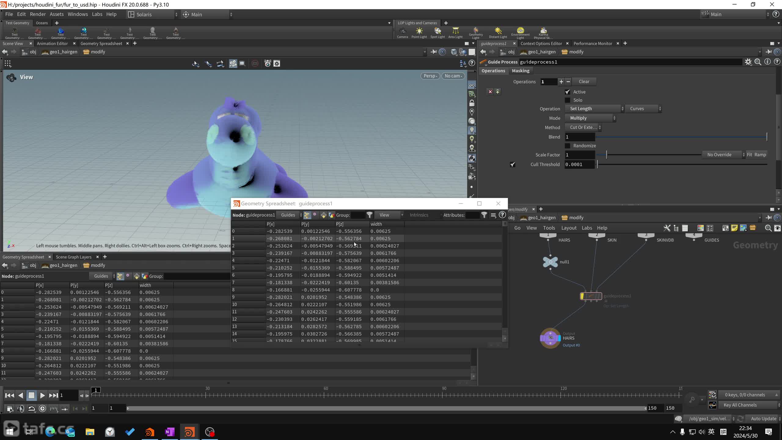Image resolution: width=782 pixels, height=440 pixels.
Task: Select the HAIRS output node
Action: (x=550, y=338)
